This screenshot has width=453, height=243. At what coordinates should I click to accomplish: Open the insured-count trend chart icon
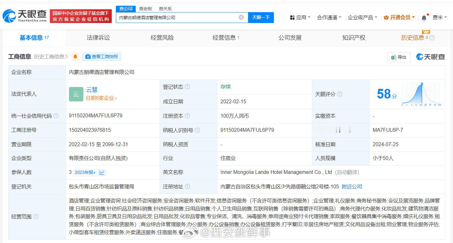102,172
